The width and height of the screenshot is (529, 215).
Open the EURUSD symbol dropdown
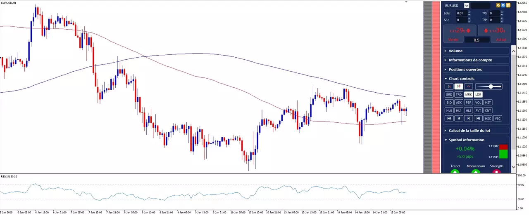click(467, 5)
